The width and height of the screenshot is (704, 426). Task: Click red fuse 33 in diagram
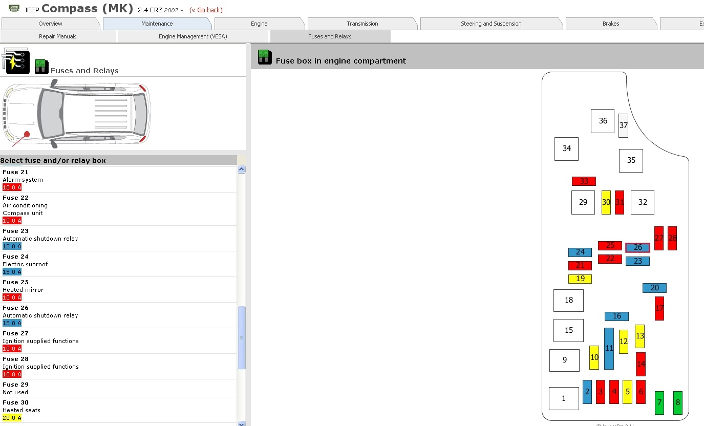[584, 181]
